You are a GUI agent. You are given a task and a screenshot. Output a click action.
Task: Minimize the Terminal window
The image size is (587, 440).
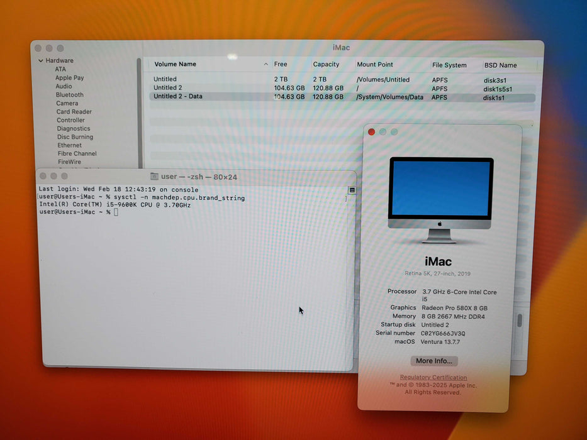(54, 176)
